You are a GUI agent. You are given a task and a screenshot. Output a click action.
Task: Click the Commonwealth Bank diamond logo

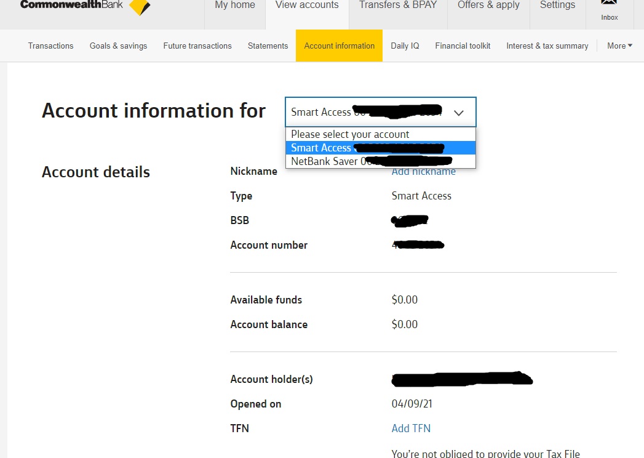(x=140, y=6)
